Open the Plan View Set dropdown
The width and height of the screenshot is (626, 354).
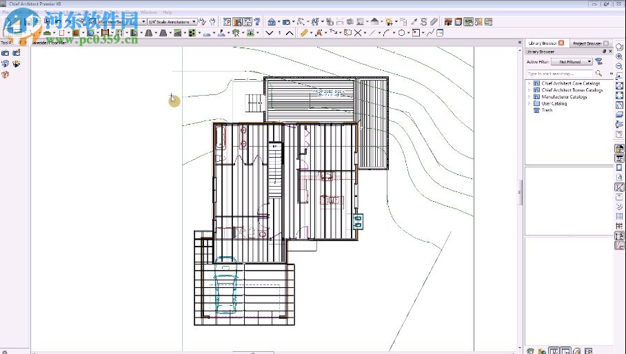coord(122,22)
